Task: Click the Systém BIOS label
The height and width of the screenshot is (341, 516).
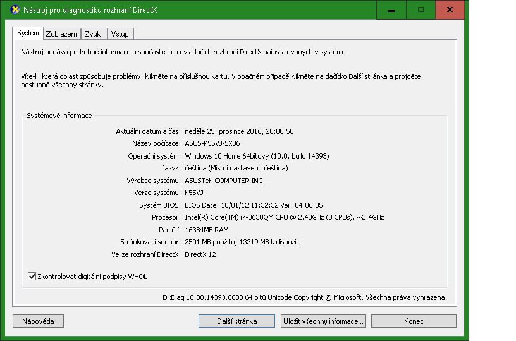Action: [160, 205]
